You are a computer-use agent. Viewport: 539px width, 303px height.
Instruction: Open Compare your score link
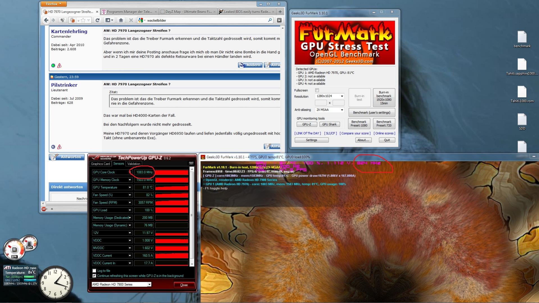[355, 133]
